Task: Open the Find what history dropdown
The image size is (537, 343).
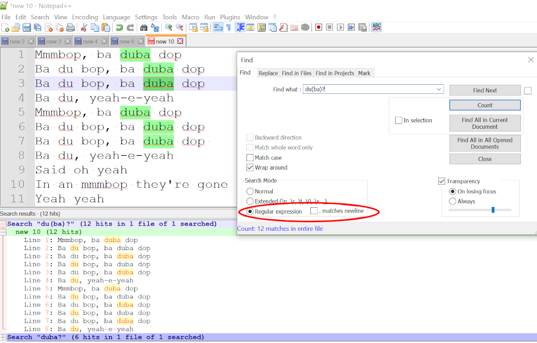Action: click(x=439, y=90)
